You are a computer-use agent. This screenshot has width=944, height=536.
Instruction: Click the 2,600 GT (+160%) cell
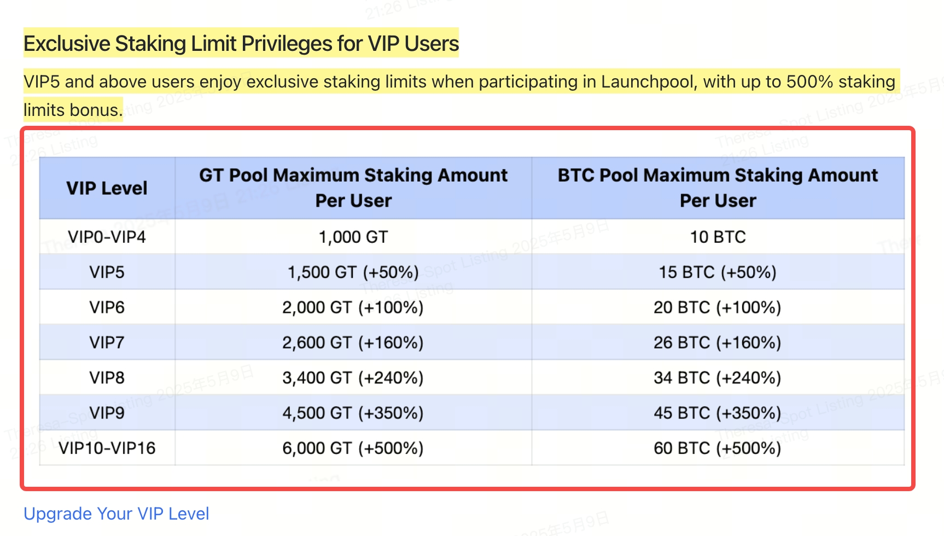(353, 342)
